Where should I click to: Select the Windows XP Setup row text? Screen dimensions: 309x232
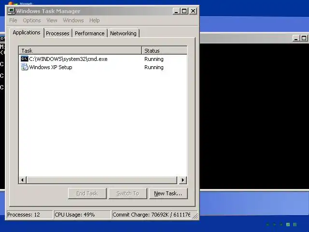[51, 67]
